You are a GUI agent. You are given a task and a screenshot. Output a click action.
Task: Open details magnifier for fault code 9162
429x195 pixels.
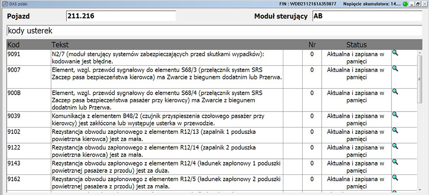coord(395,178)
